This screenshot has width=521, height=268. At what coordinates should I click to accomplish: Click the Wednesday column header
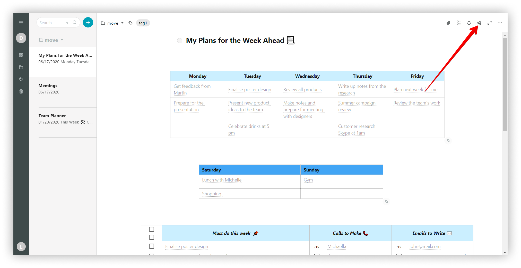pyautogui.click(x=307, y=76)
